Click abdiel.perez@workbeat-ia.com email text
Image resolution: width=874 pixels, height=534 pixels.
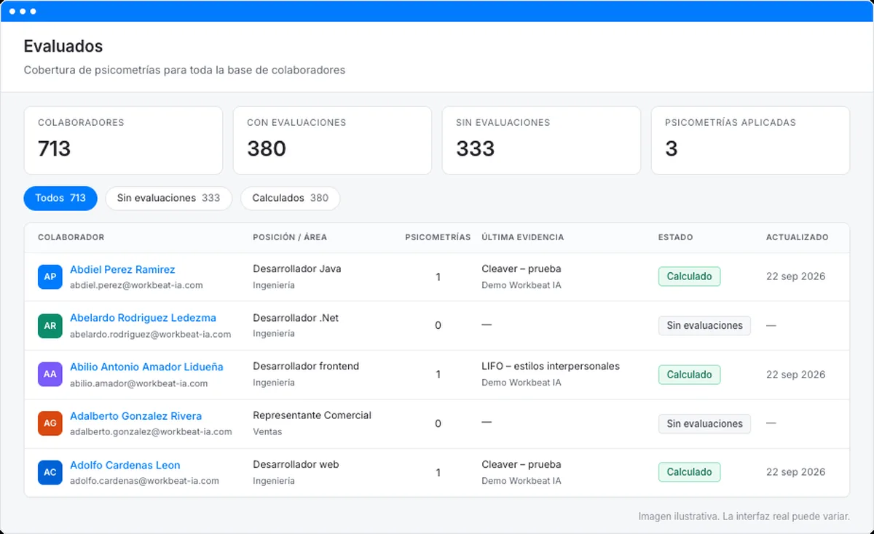pos(136,285)
